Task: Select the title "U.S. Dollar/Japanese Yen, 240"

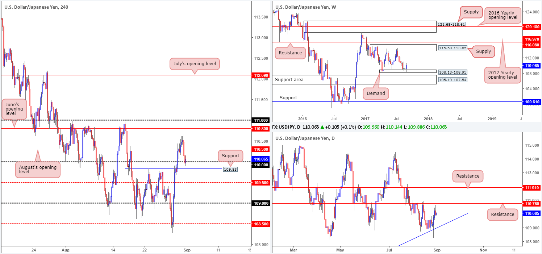Action: pos(37,7)
